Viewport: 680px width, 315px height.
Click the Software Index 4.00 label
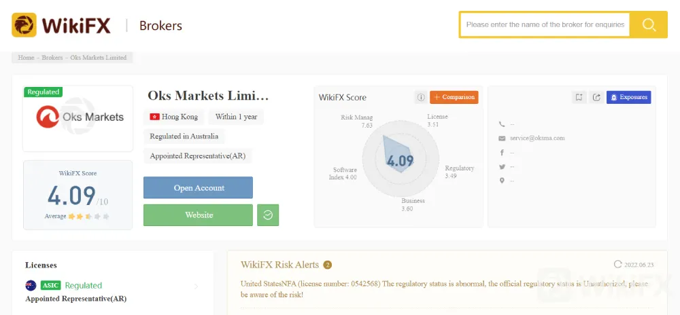(343, 174)
